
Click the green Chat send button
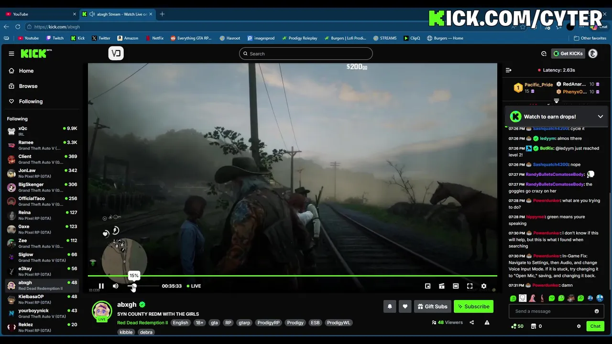pyautogui.click(x=595, y=326)
